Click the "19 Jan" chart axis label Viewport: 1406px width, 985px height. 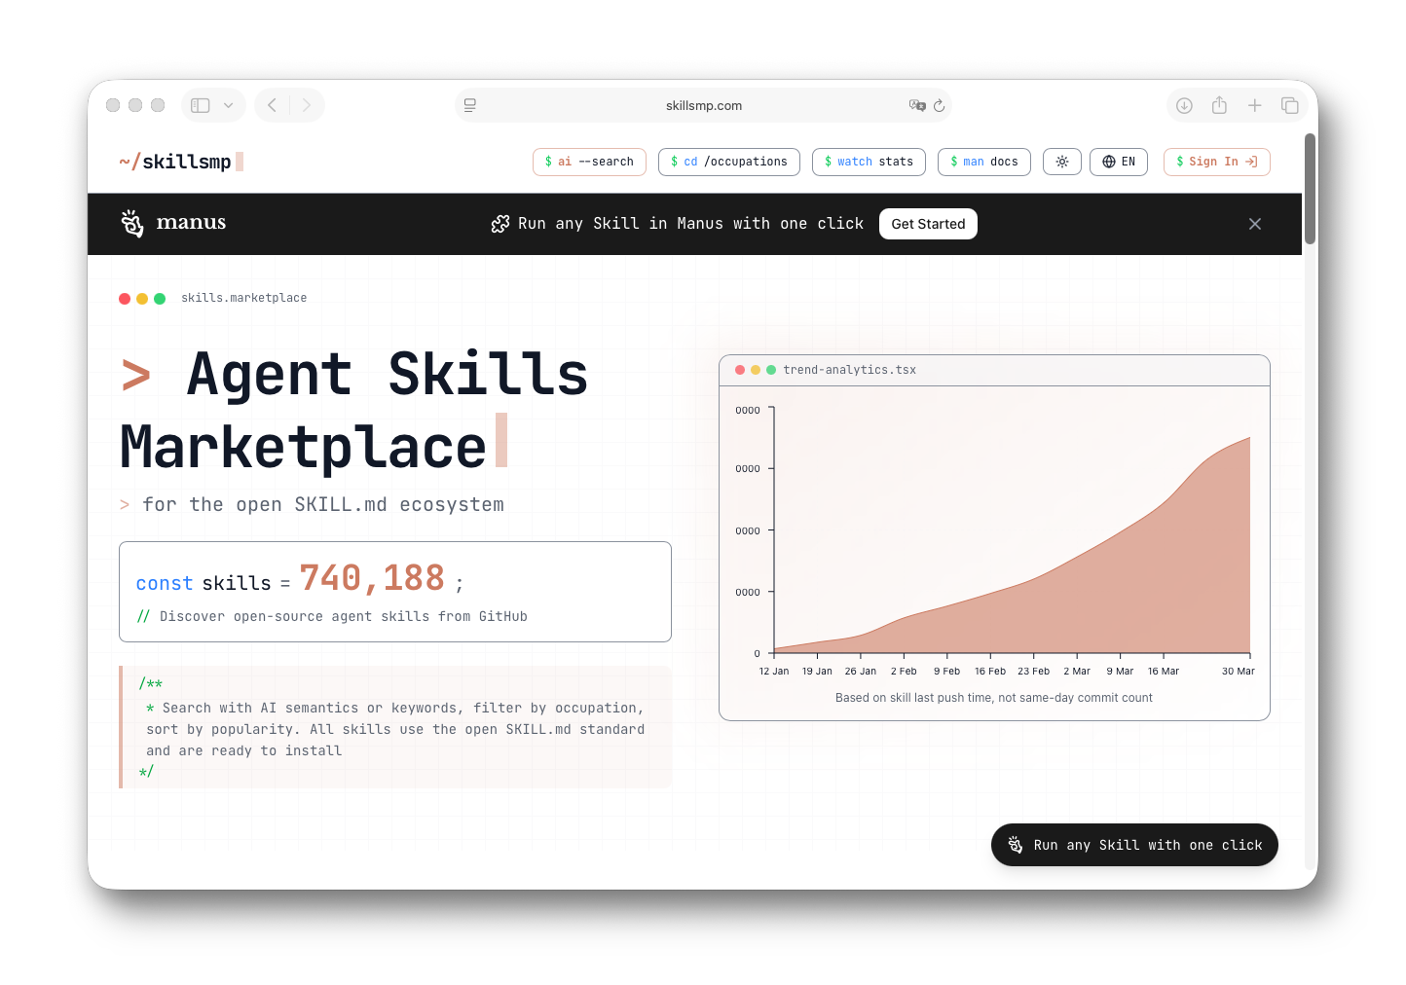[817, 671]
